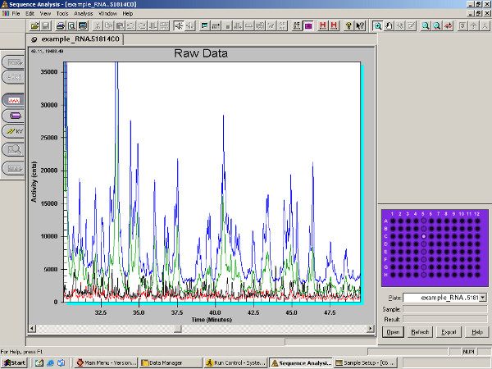Image resolution: width=492 pixels, height=369 pixels.
Task: Click the help question-mark toolbar icon
Action: tap(359, 25)
